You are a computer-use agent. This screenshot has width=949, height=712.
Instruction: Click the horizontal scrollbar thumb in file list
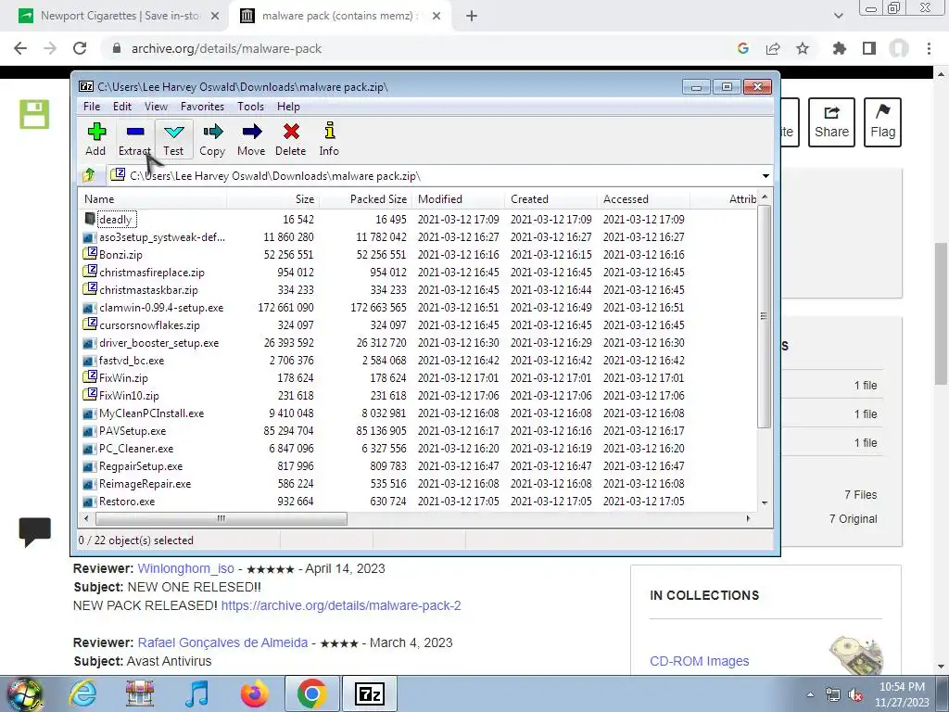tap(221, 519)
